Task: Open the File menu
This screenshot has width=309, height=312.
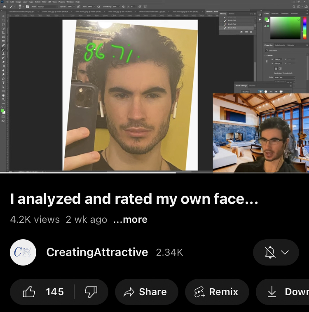Action: tap(7, 2)
